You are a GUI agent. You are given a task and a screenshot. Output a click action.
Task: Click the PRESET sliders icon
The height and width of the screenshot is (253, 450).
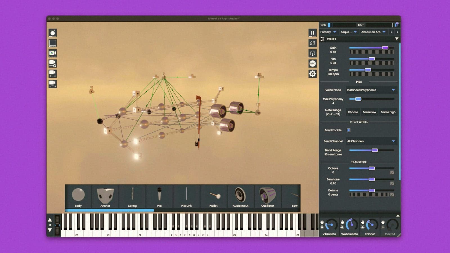(322, 39)
